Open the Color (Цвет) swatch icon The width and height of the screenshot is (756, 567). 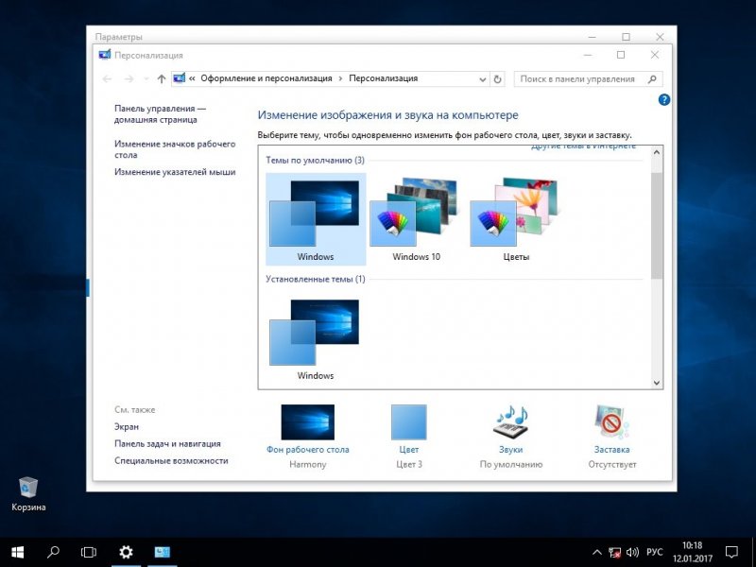(x=409, y=422)
